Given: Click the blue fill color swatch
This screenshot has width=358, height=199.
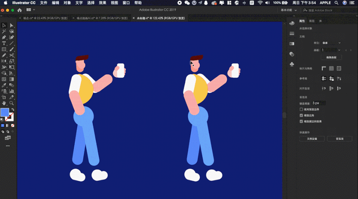Looking at the screenshot, I should (5, 112).
